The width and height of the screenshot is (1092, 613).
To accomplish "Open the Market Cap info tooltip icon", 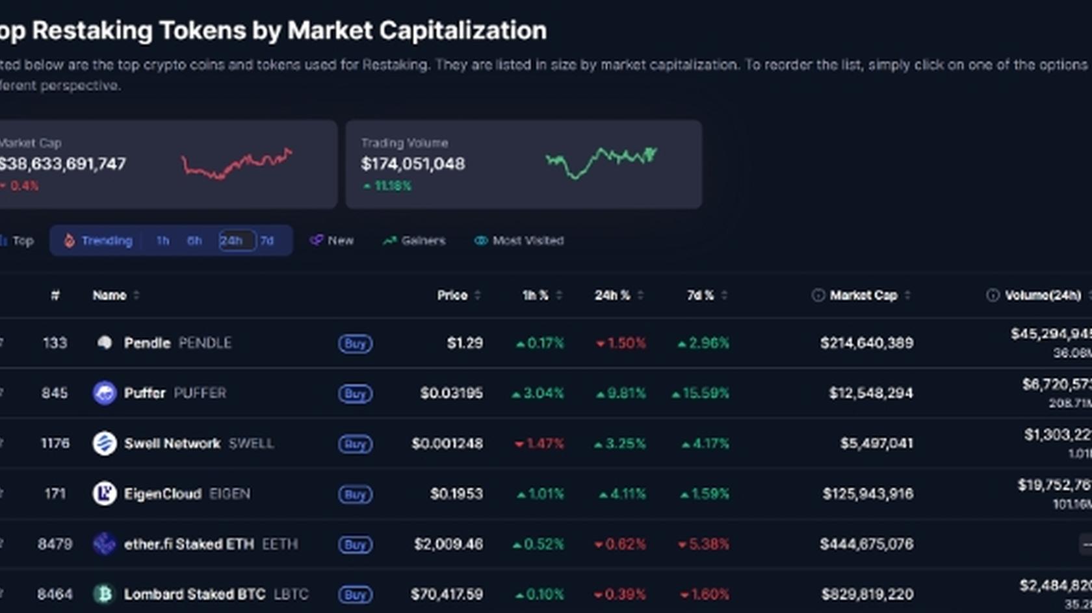I will [x=818, y=295].
